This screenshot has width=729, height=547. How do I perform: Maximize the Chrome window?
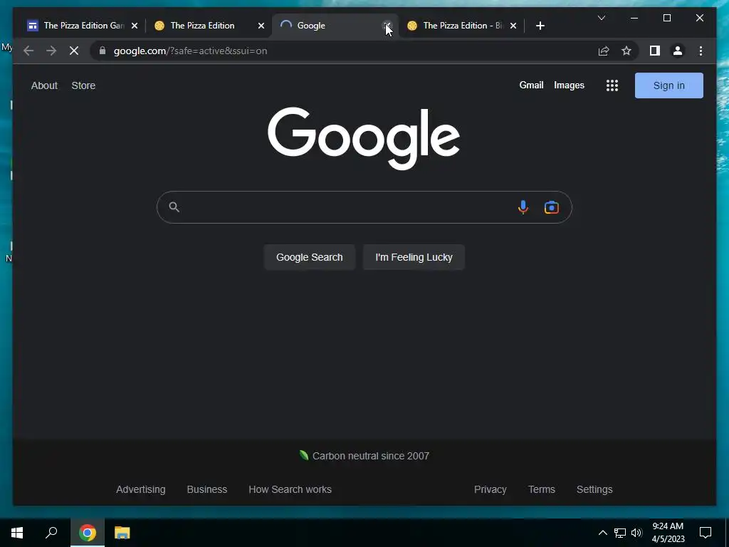(666, 18)
